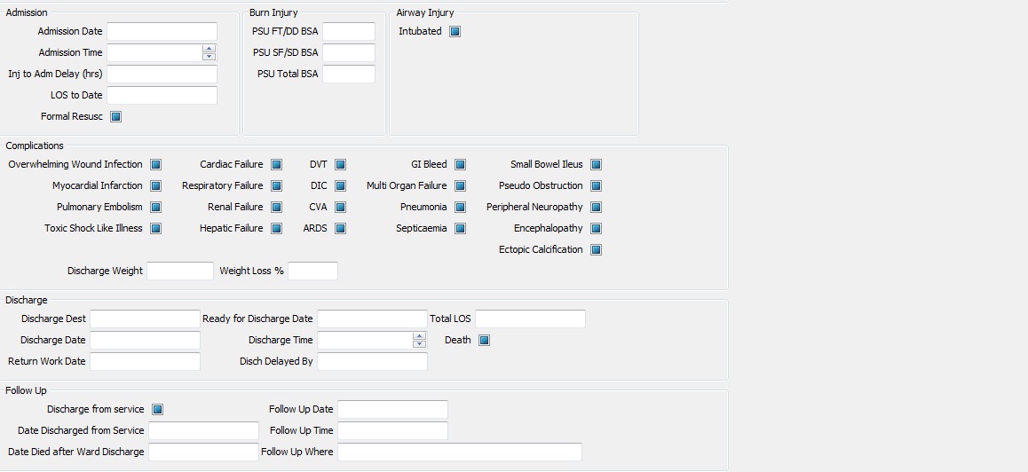Click into the Follow Up Where field

click(x=459, y=452)
